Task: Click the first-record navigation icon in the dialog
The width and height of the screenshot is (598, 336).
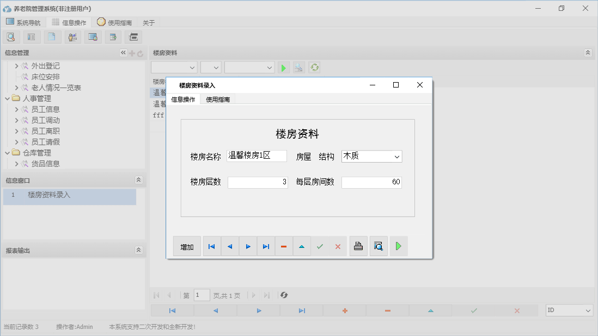Action: 212,246
